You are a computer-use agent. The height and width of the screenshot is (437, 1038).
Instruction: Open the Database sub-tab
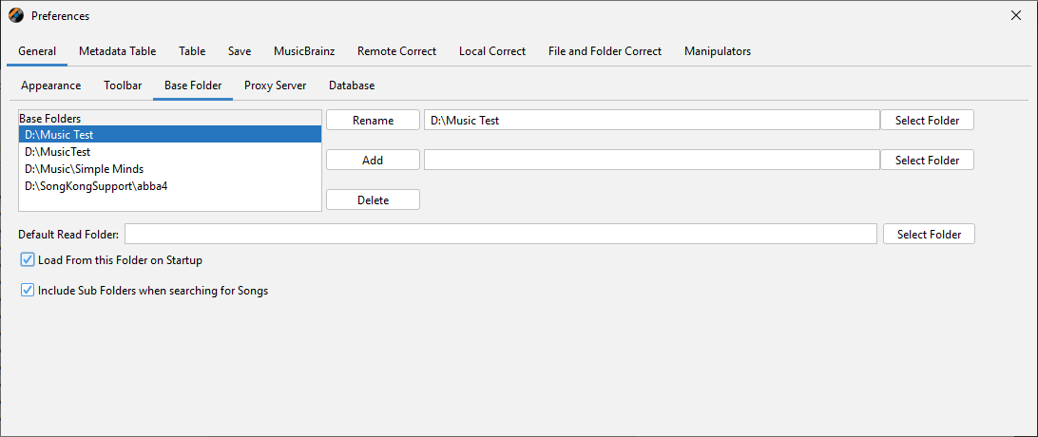point(352,85)
